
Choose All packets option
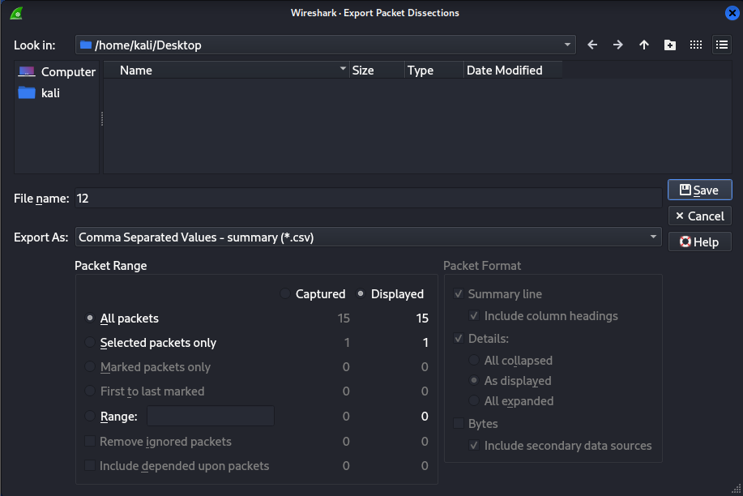click(x=90, y=319)
